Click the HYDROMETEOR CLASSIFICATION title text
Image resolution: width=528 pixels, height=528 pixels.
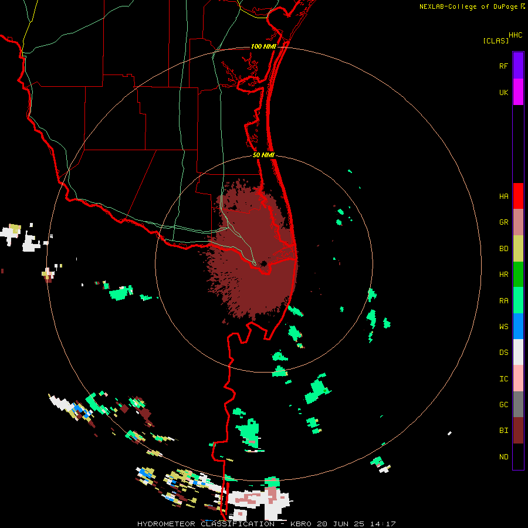point(206,524)
